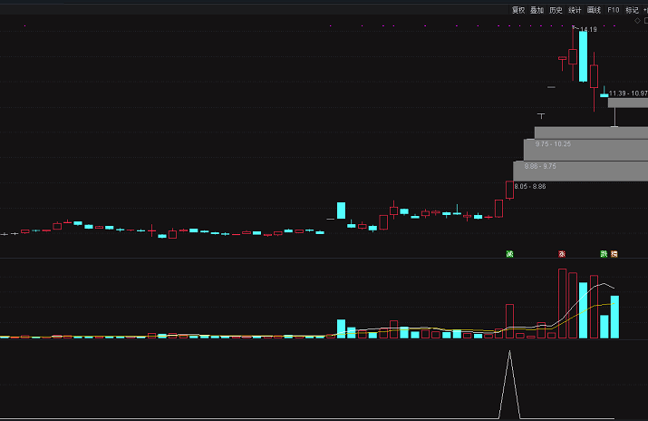Select the last cyan volume bar

[614, 317]
